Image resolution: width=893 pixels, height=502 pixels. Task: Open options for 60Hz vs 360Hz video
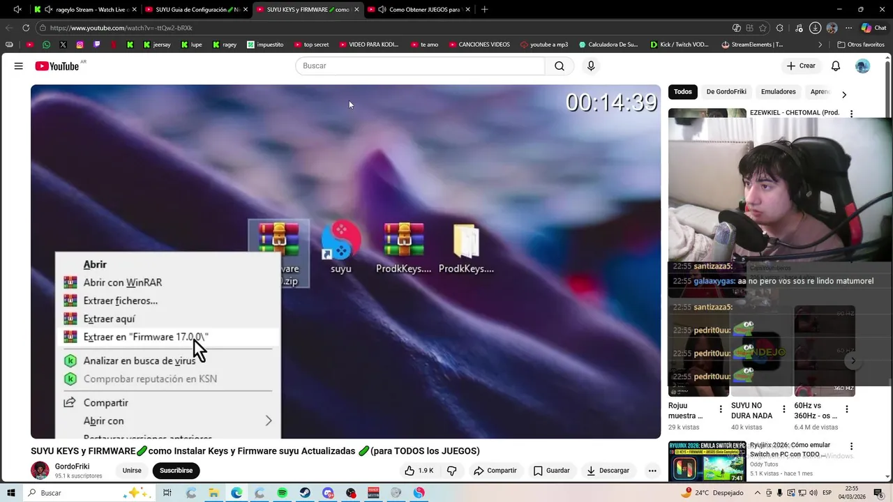847,409
